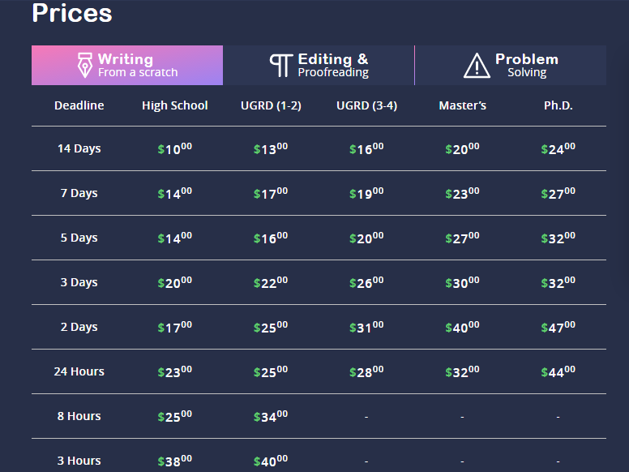Click 5 Days Master's price $27.00

pos(463,238)
